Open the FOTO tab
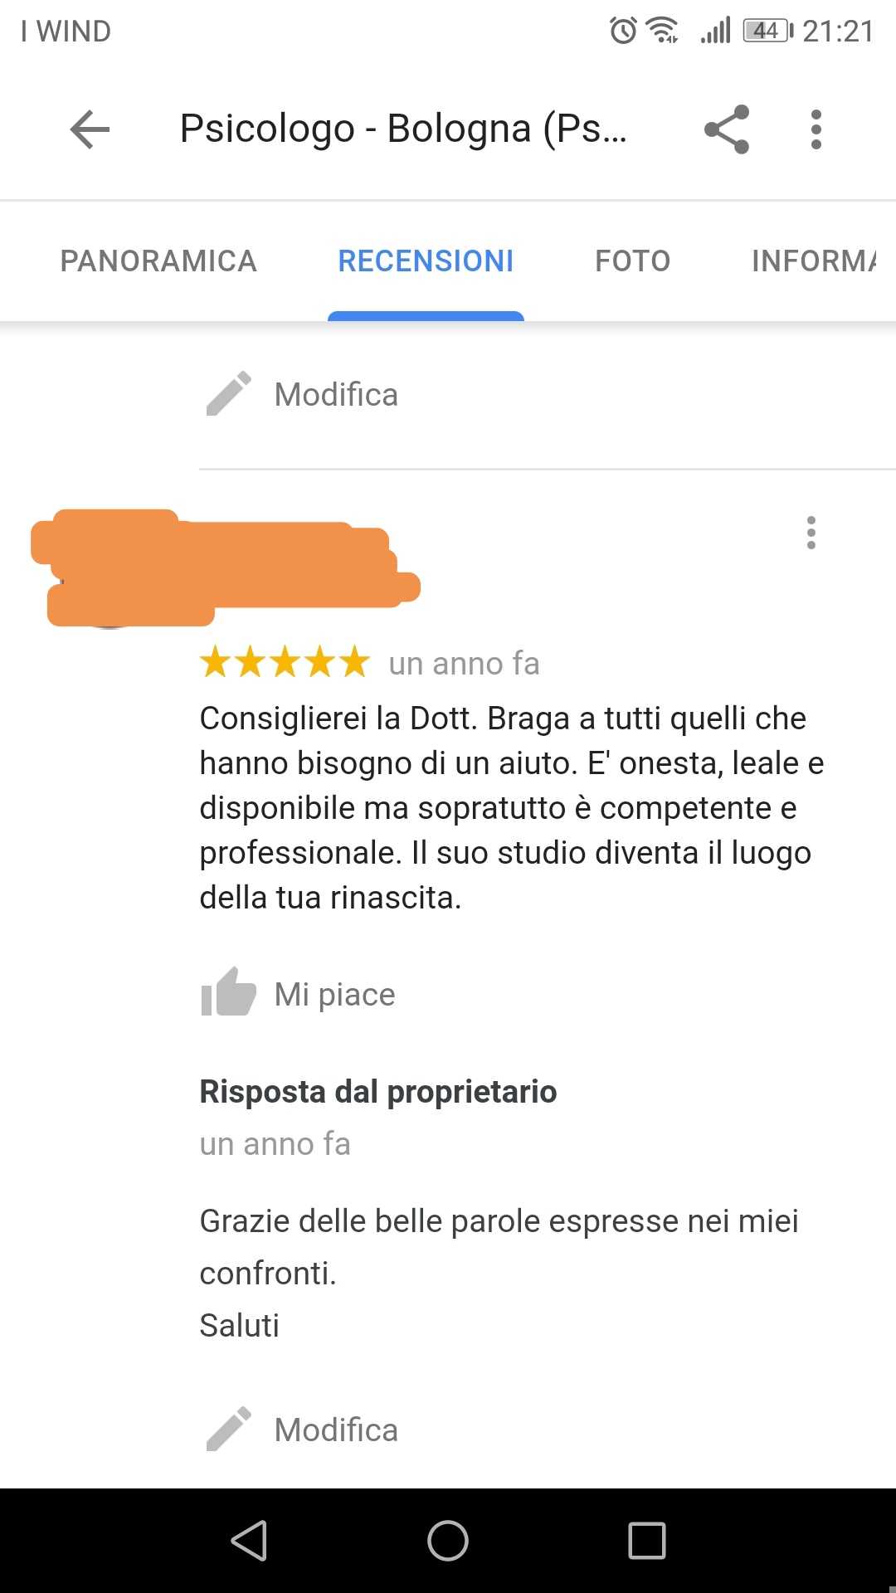This screenshot has height=1593, width=896. [x=632, y=261]
